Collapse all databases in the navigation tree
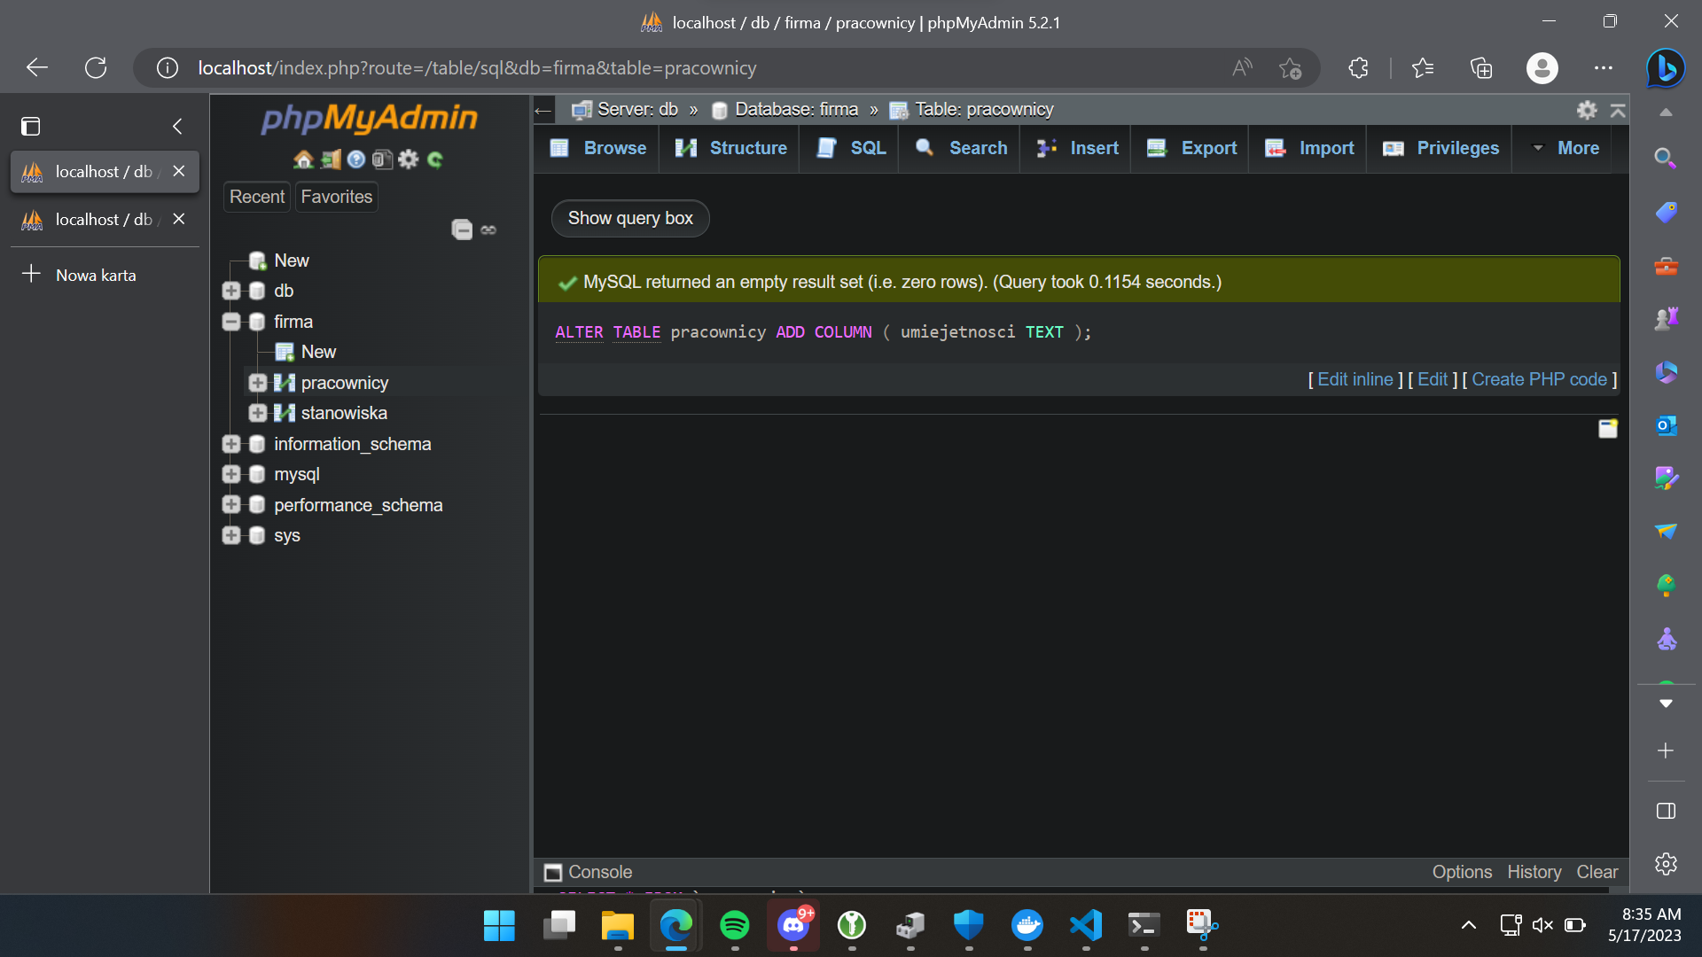Image resolution: width=1702 pixels, height=957 pixels. point(462,230)
